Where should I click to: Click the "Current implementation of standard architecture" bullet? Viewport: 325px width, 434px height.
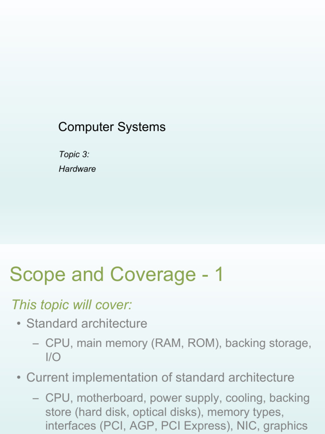point(160,377)
